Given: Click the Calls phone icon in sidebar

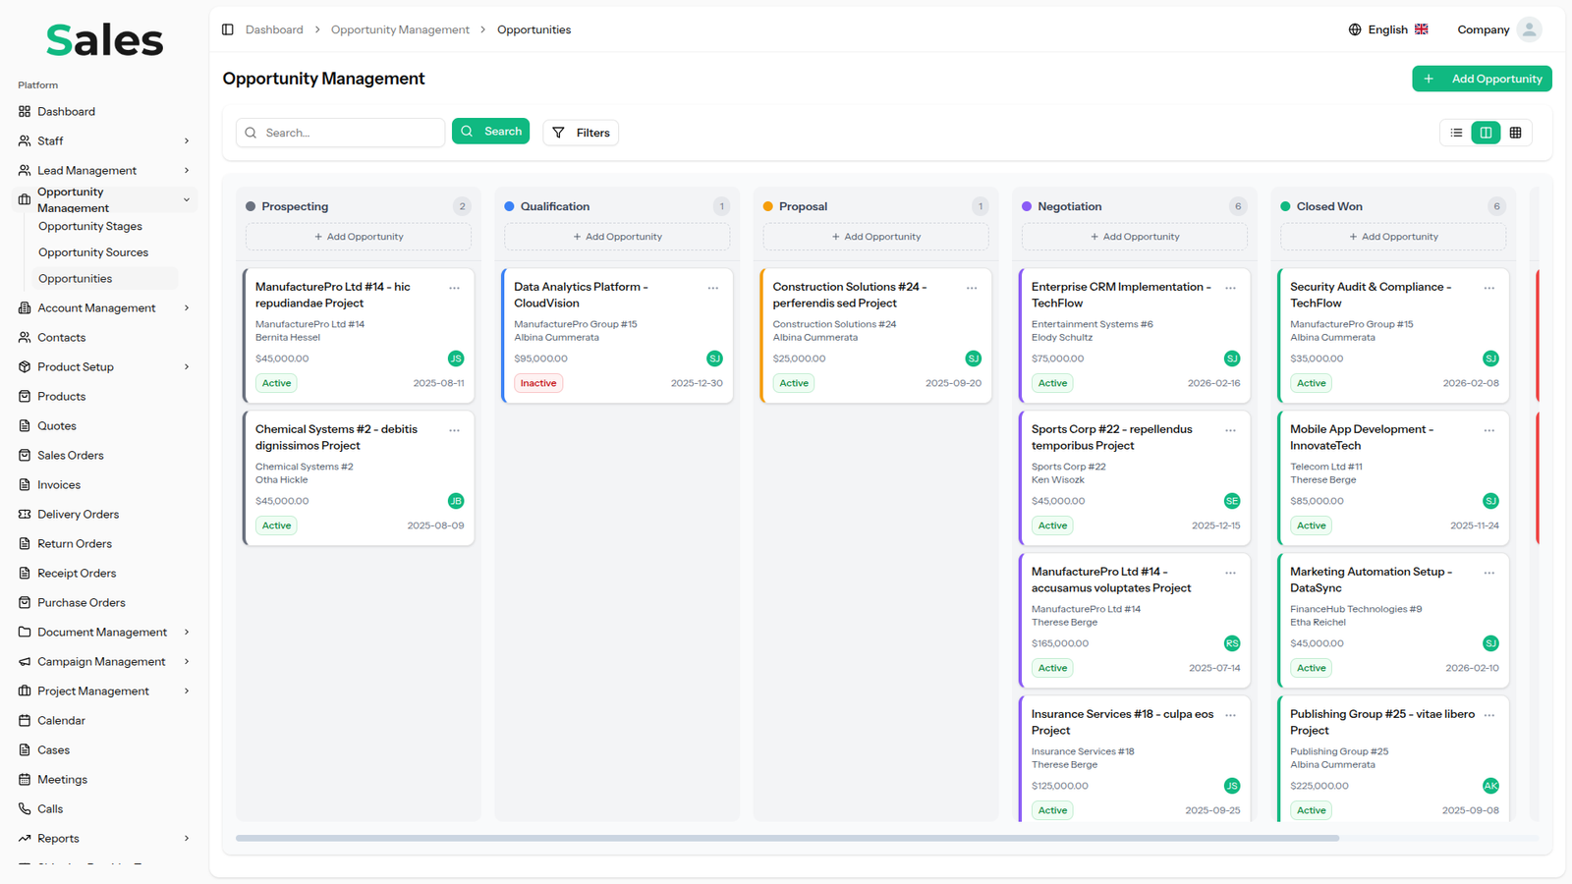Looking at the screenshot, I should (25, 808).
